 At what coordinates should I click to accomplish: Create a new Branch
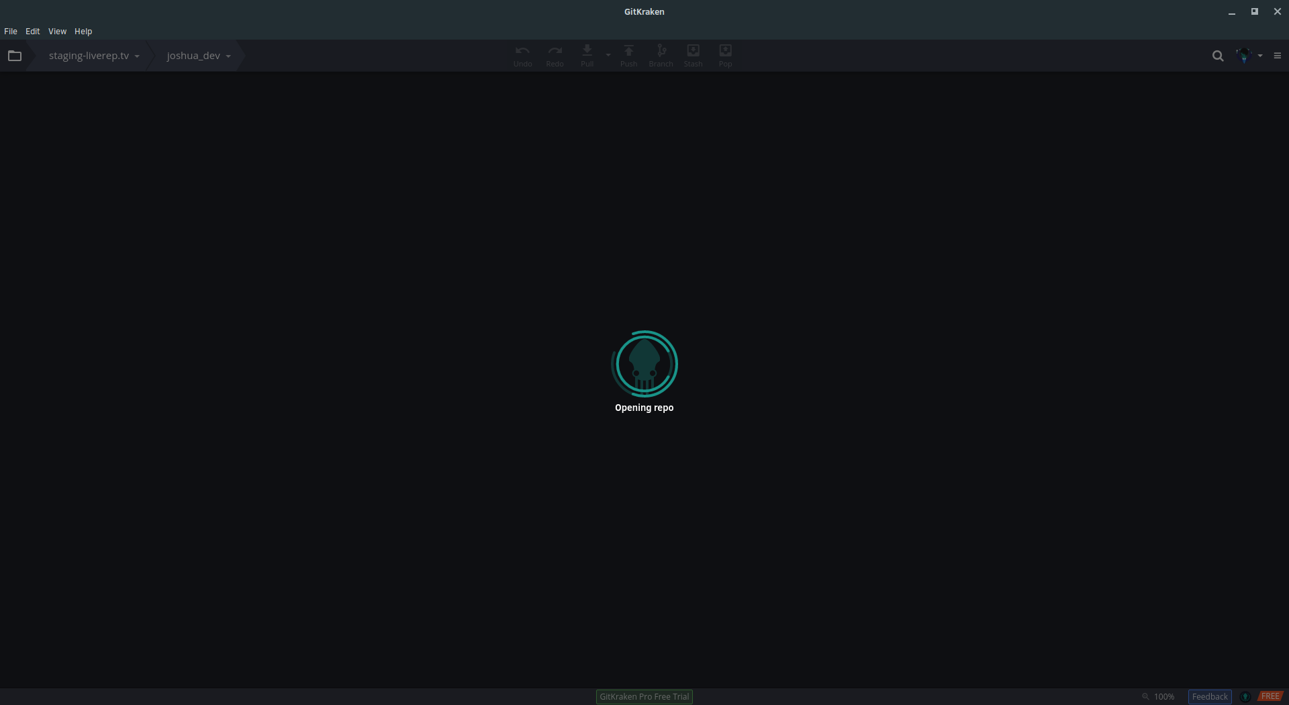(x=661, y=56)
